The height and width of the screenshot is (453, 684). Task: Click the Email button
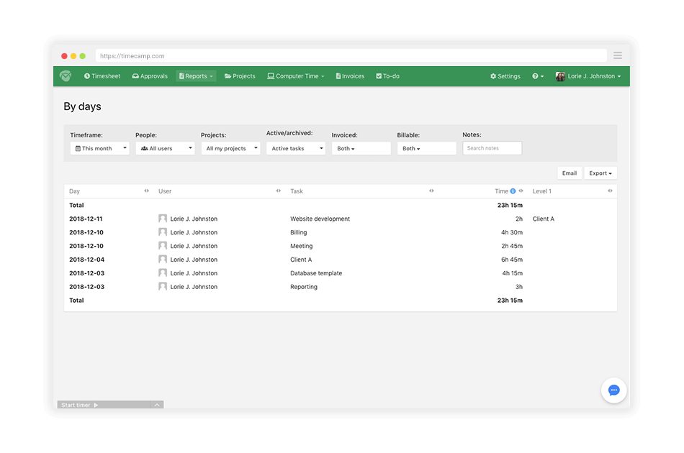click(569, 173)
